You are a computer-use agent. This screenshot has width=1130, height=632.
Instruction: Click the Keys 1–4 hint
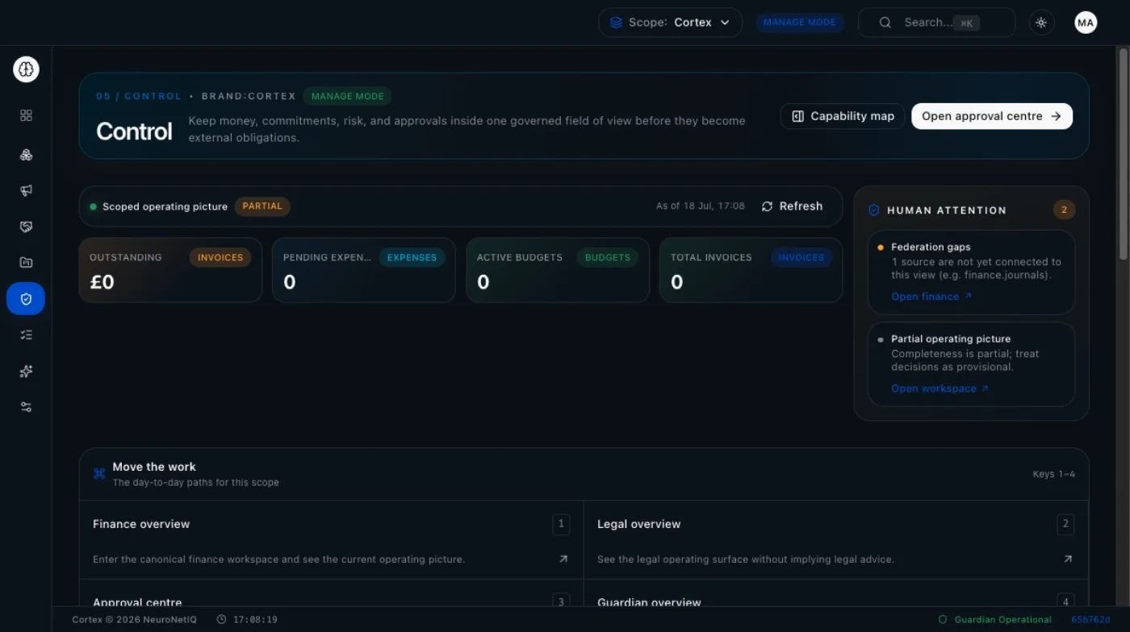[1054, 474]
